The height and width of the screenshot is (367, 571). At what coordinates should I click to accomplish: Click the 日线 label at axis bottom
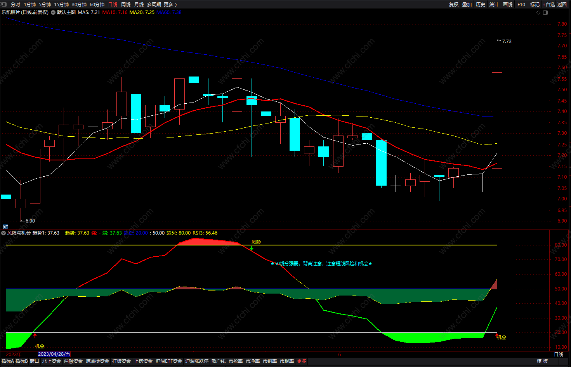pos(559,354)
